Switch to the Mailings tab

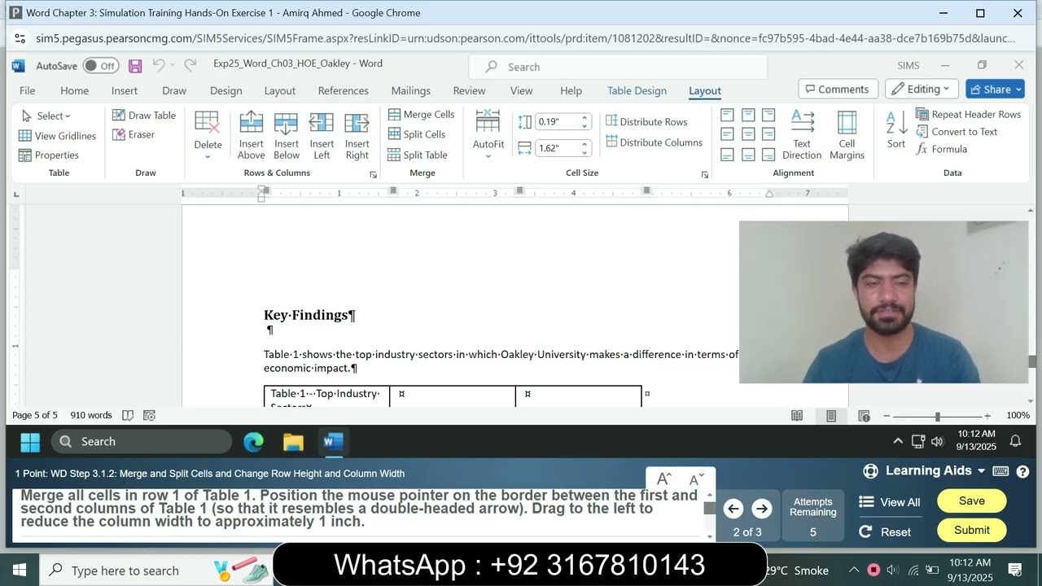click(410, 90)
